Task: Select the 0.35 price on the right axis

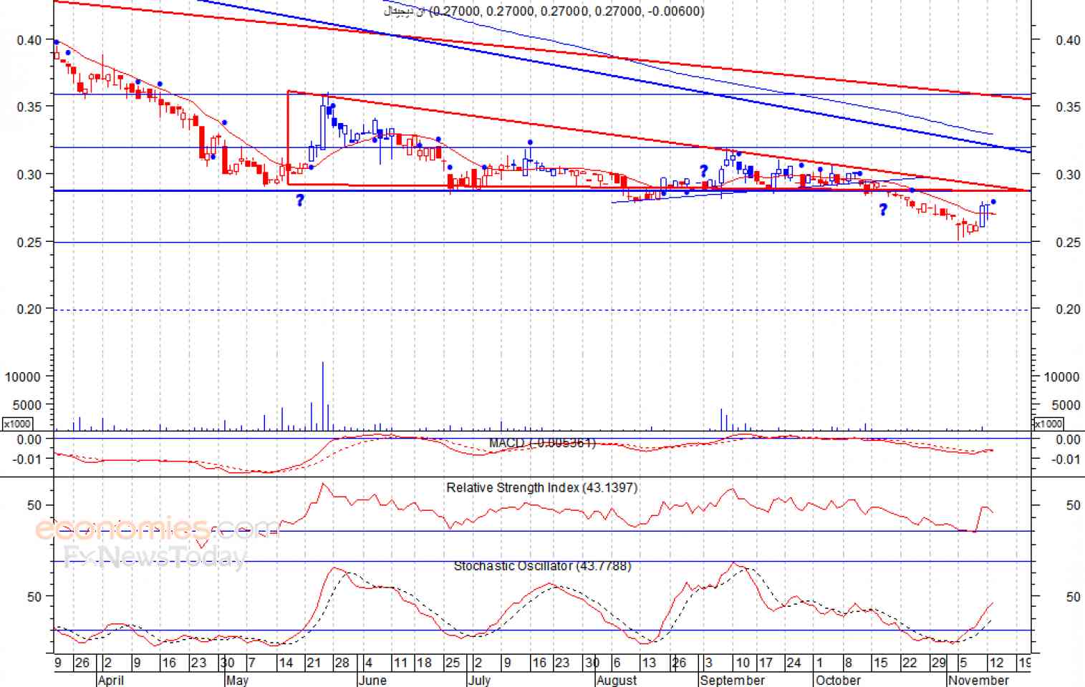Action: point(1068,107)
